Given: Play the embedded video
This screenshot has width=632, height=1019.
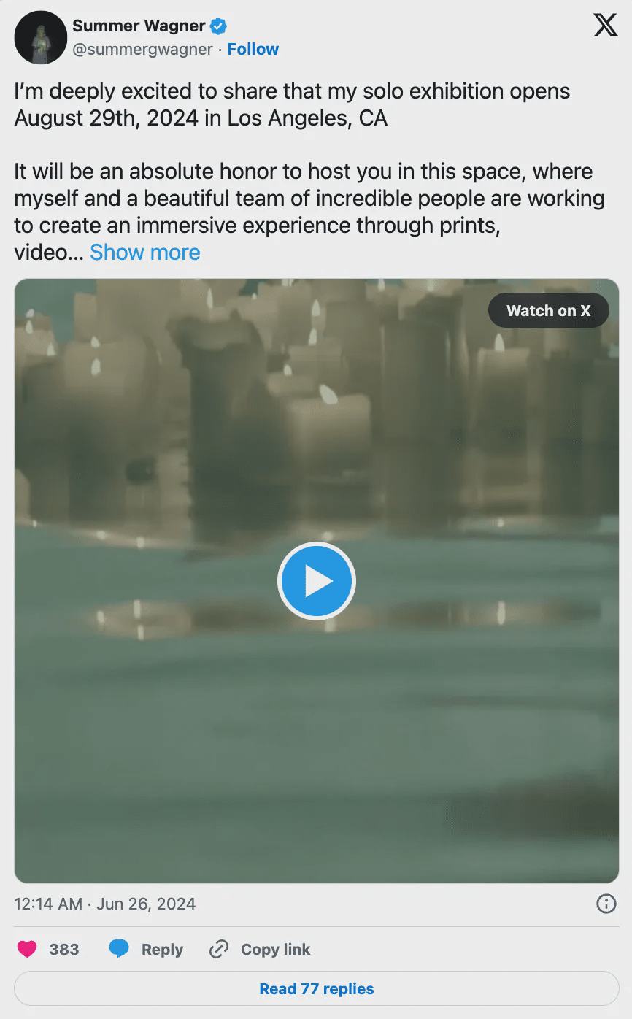Looking at the screenshot, I should 316,581.
